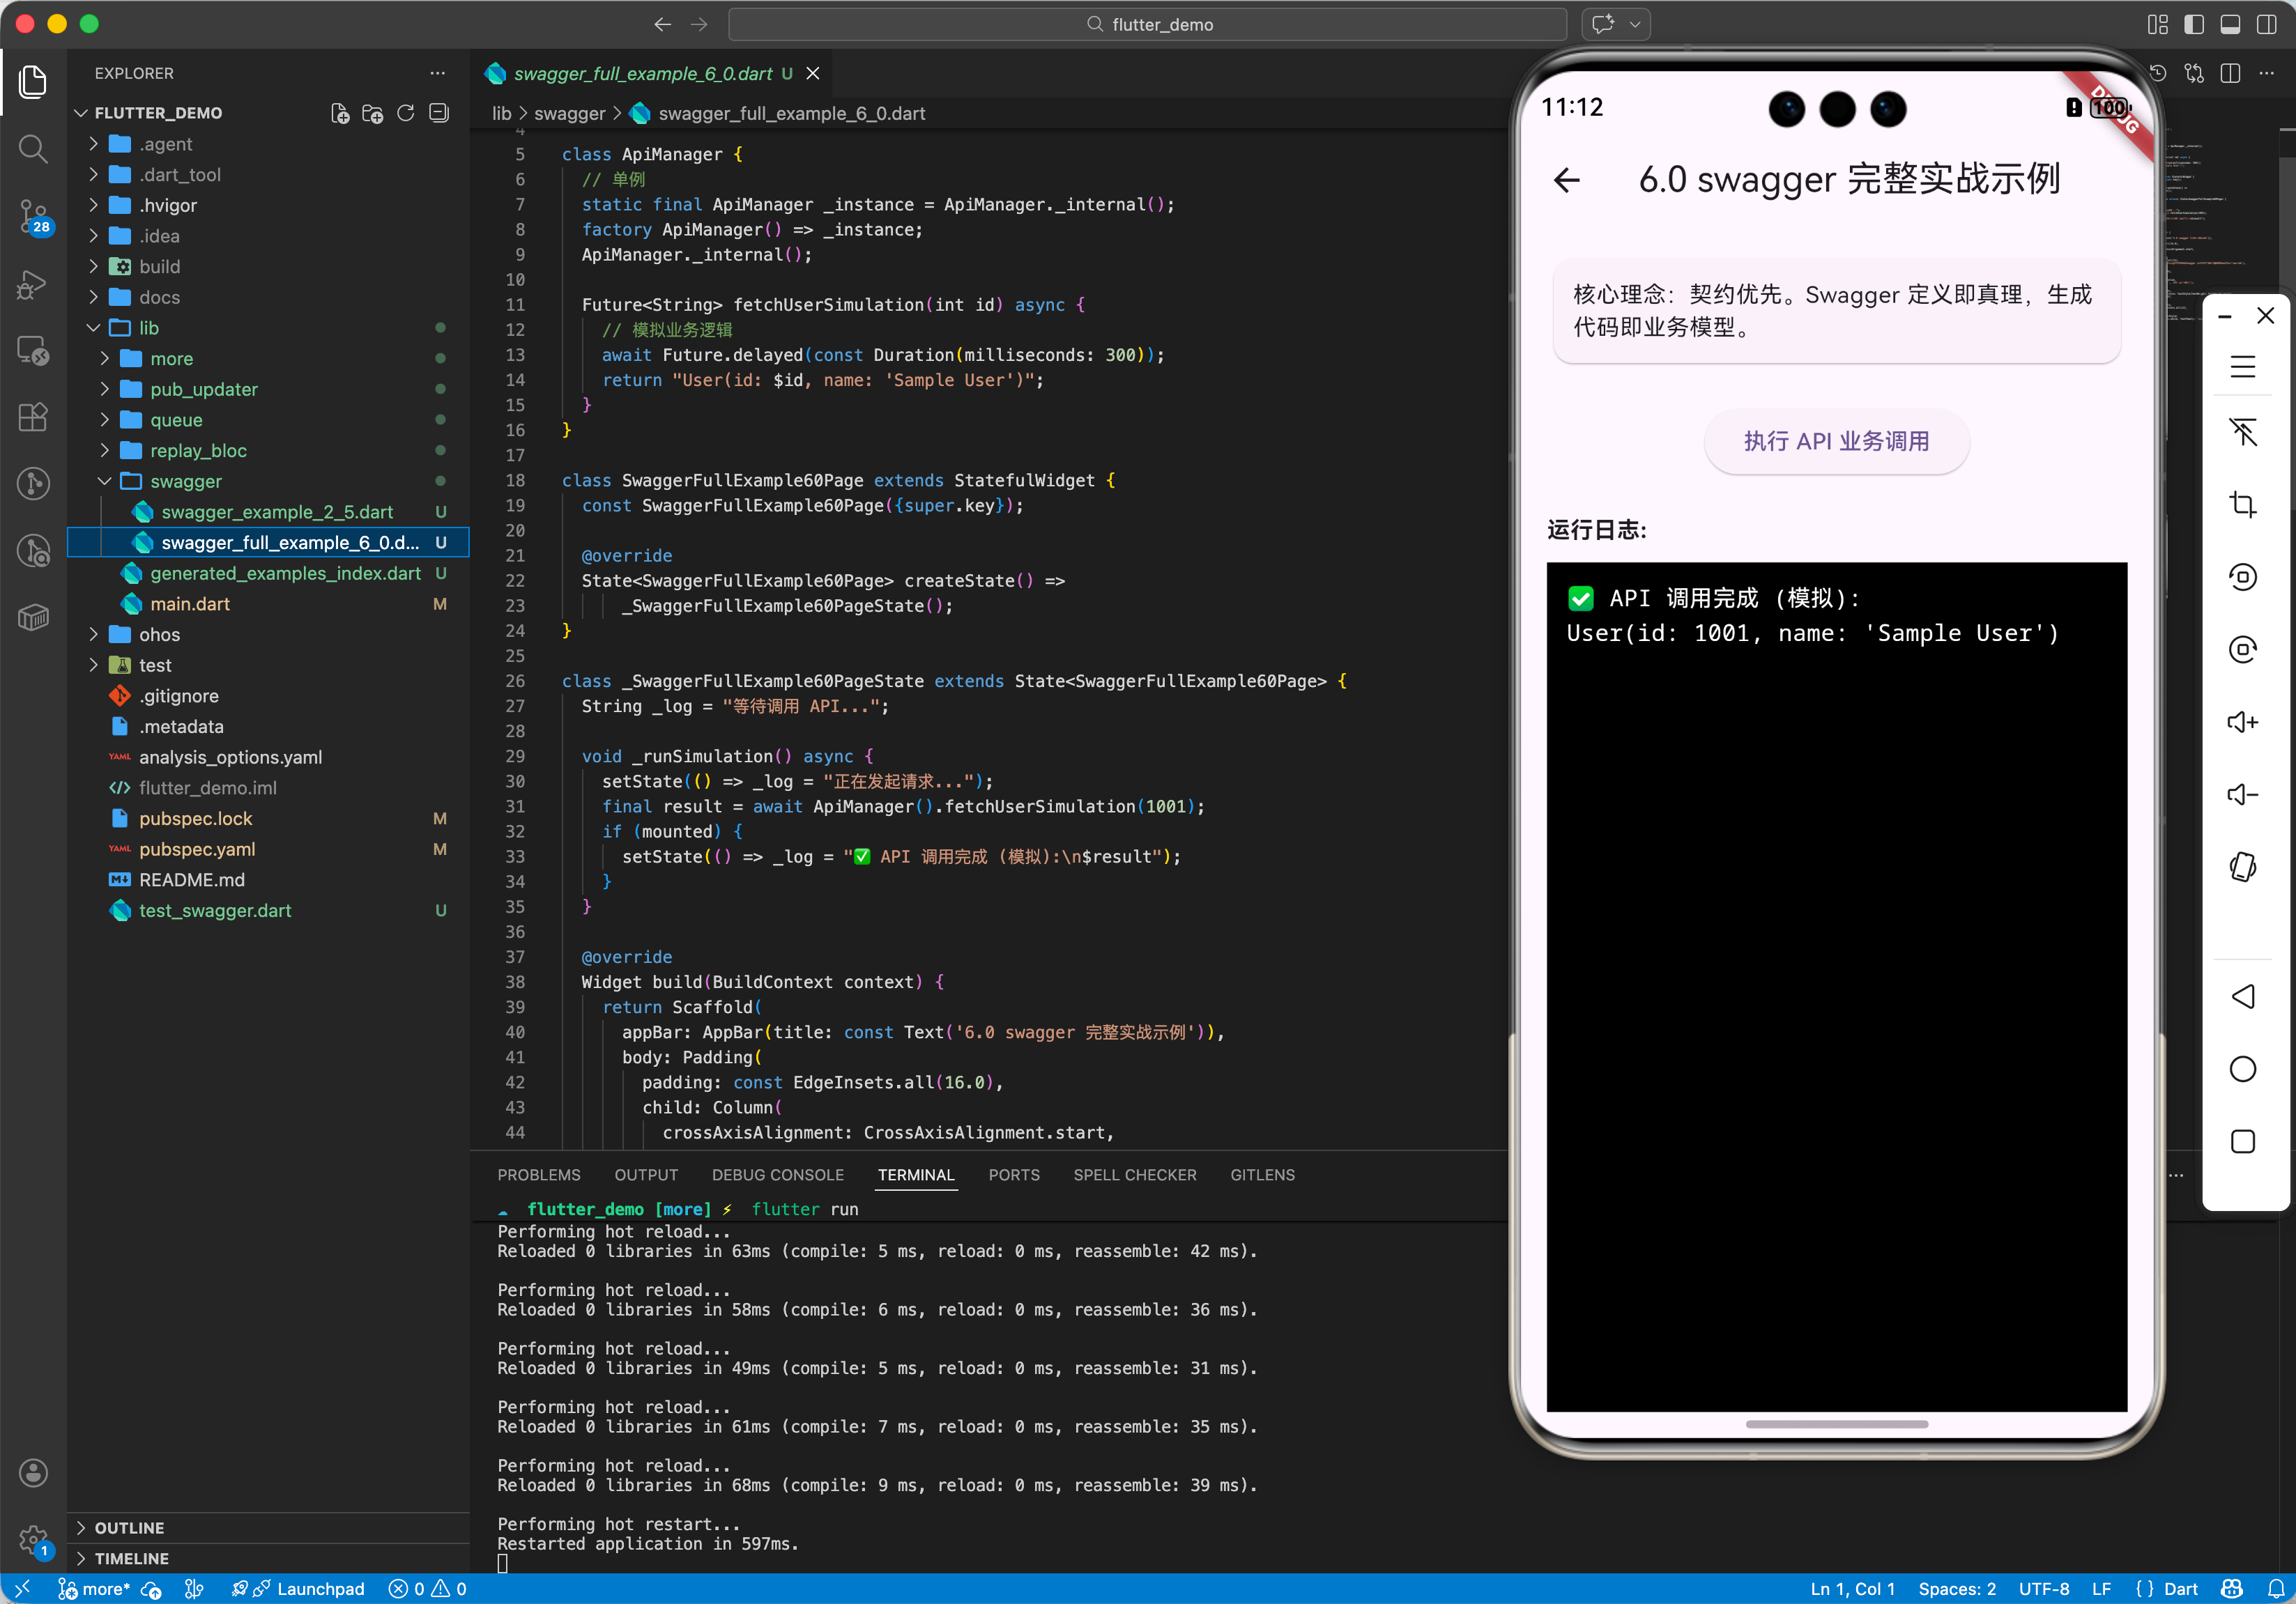The image size is (2296, 1604).
Task: Expand the OUTLINE section
Action: 129,1527
